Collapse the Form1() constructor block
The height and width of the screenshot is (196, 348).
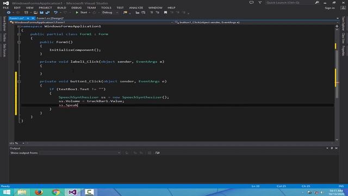(x=19, y=42)
